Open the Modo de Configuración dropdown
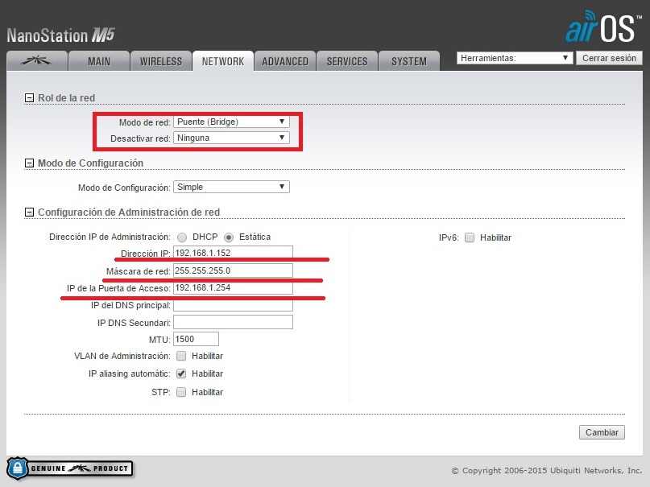Screen dimensions: 650x487 pyautogui.click(x=231, y=187)
